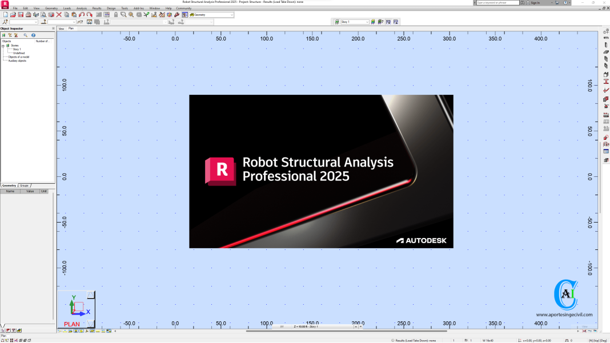Collapse the Stories node in Object Inspector
Image resolution: width=610 pixels, height=343 pixels.
click(3, 46)
